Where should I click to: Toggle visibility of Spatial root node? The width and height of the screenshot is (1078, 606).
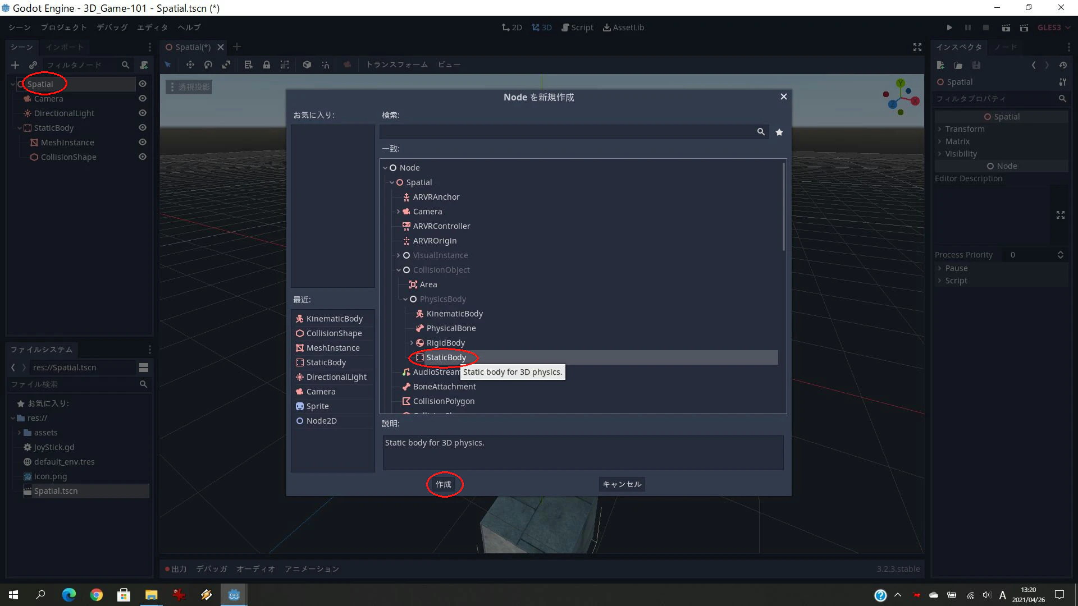click(143, 84)
